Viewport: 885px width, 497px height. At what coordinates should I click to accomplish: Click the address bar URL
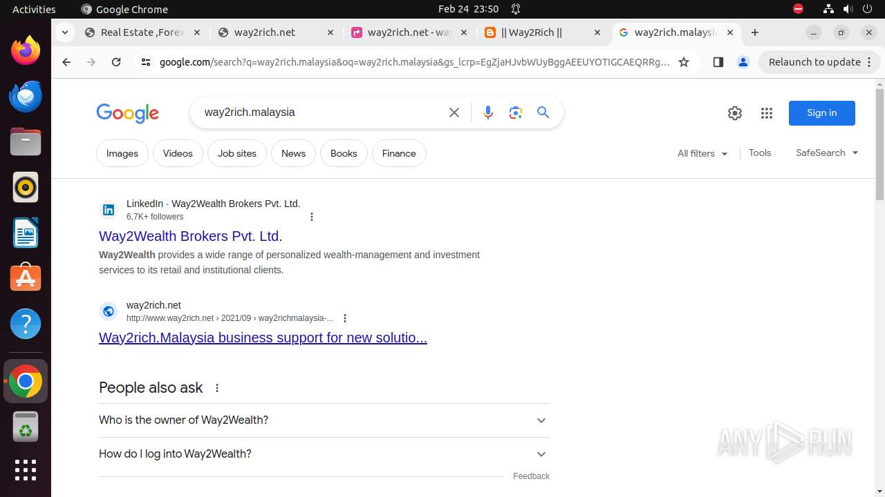point(415,62)
